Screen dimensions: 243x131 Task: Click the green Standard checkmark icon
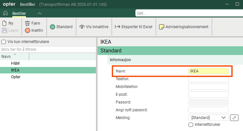[52, 27]
